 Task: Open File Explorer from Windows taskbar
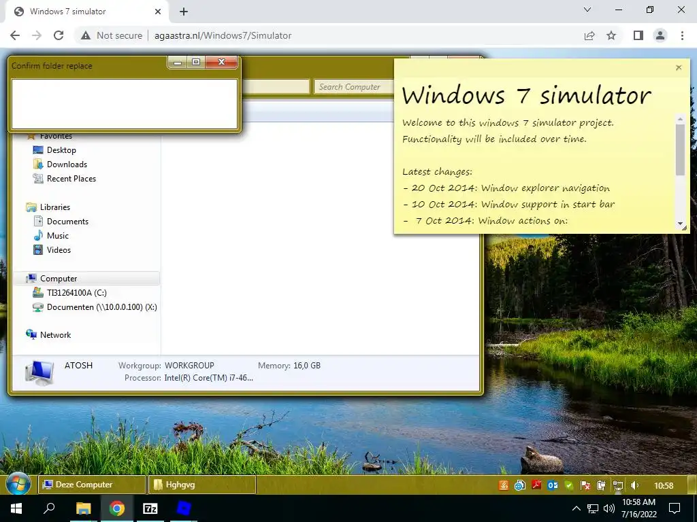83,508
